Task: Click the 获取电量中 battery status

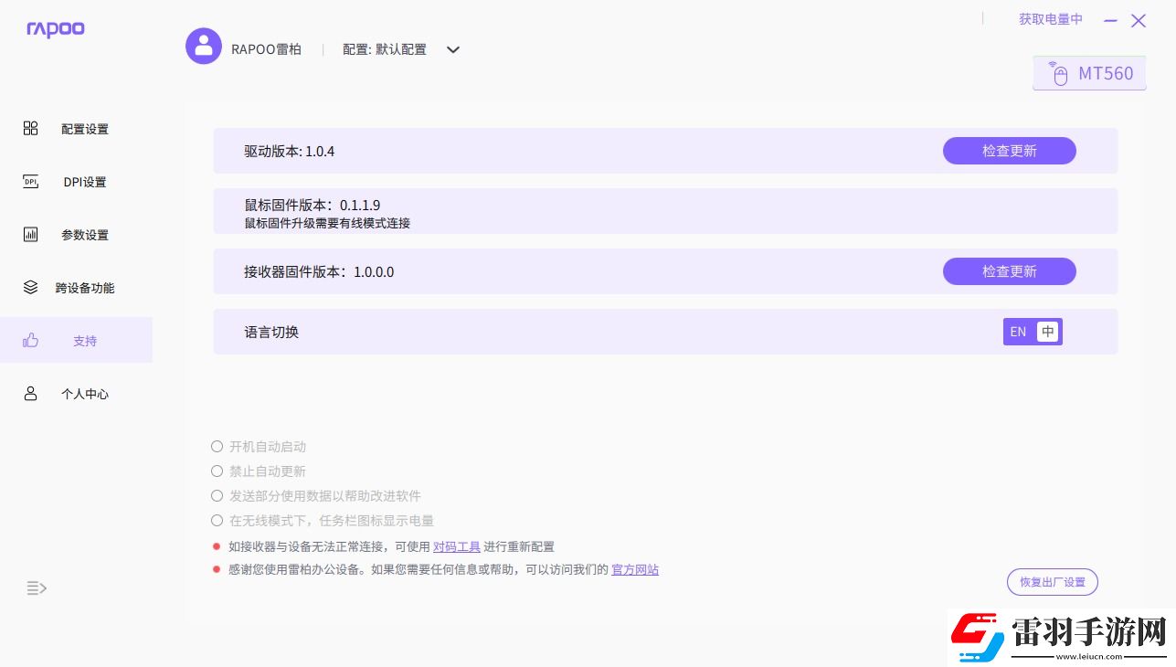Action: pyautogui.click(x=1050, y=18)
